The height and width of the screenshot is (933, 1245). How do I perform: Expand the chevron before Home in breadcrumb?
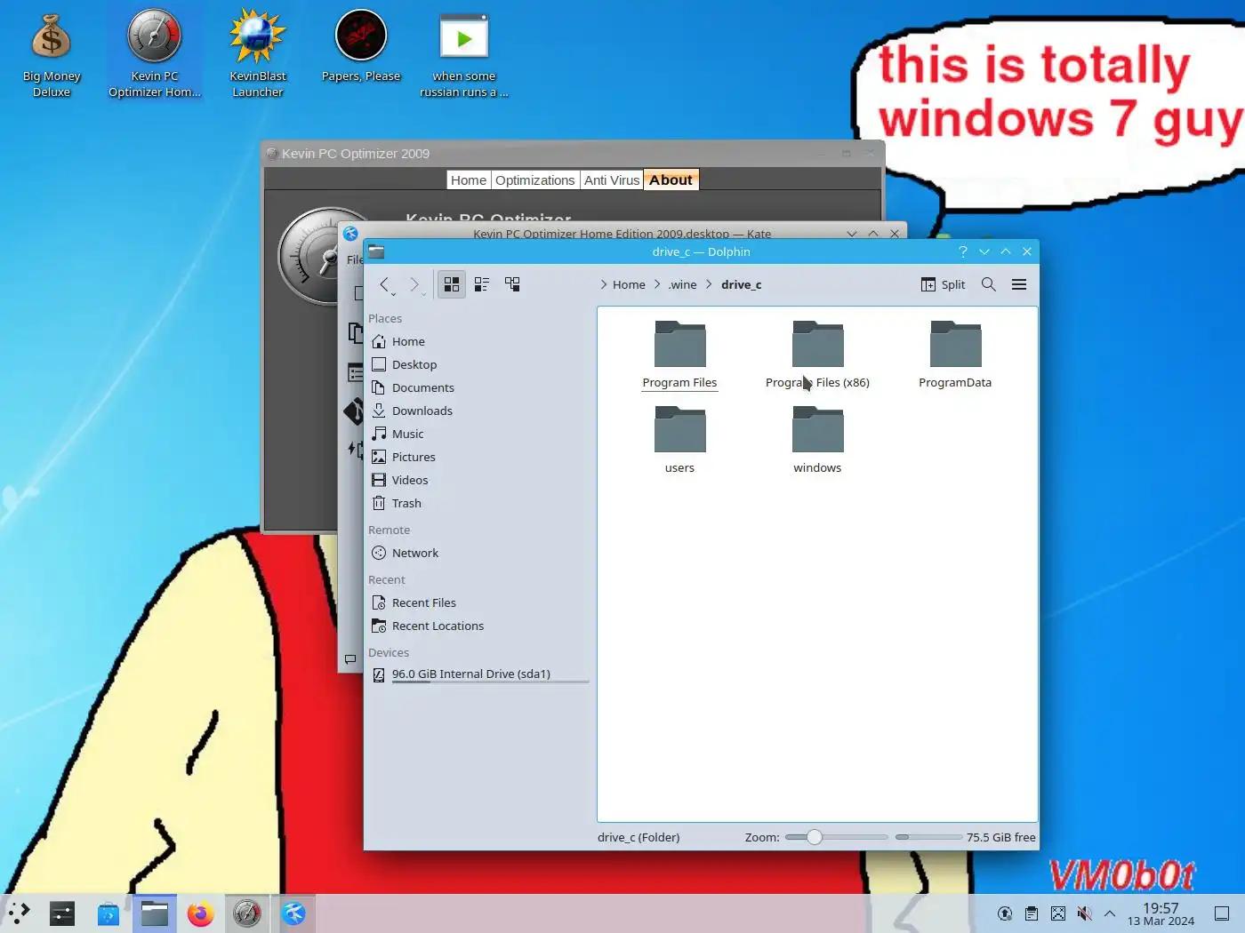pyautogui.click(x=603, y=284)
